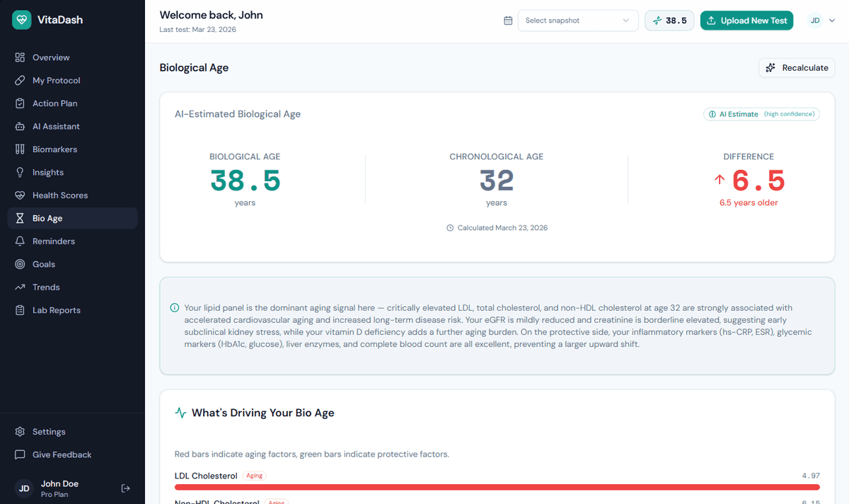The width and height of the screenshot is (849, 504).
Task: Click the Goals target icon
Action: tap(20, 264)
